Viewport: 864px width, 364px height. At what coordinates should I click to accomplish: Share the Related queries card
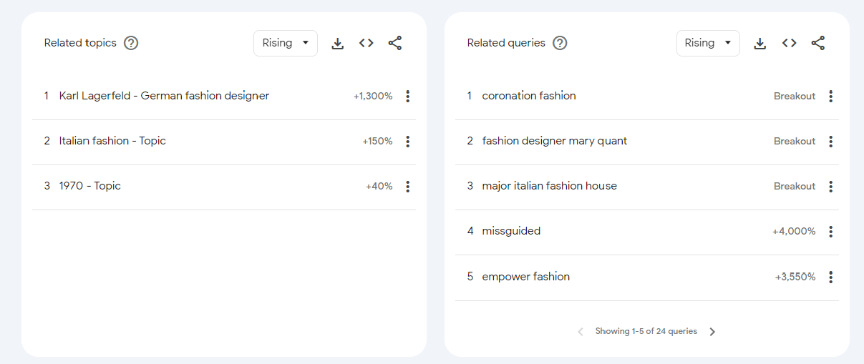[x=818, y=44]
